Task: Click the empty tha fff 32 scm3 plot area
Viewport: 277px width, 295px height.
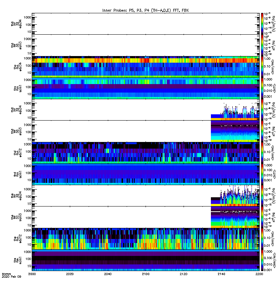Action: coord(146,45)
